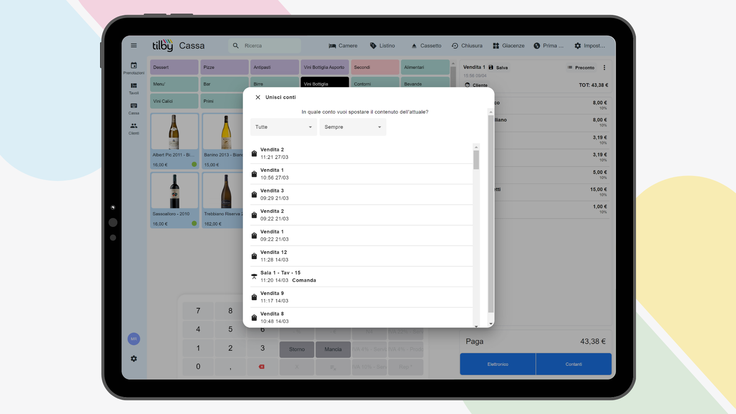This screenshot has height=414, width=736.
Task: Open Listino from top bar
Action: click(x=382, y=46)
